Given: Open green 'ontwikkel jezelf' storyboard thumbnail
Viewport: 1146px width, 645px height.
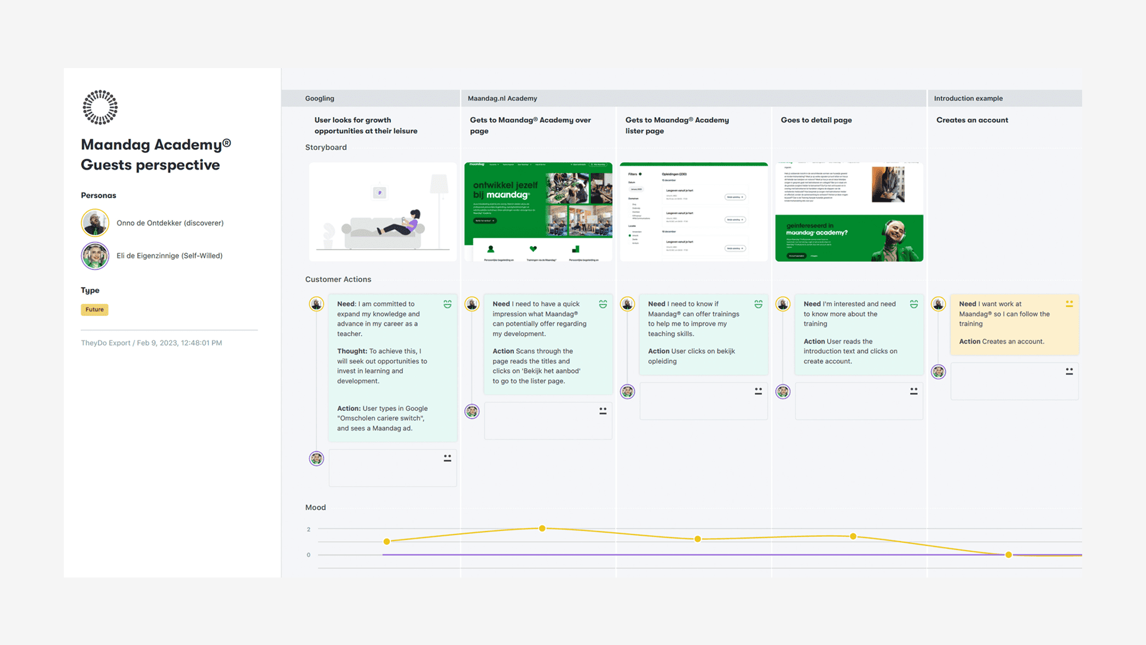Looking at the screenshot, I should [x=538, y=212].
